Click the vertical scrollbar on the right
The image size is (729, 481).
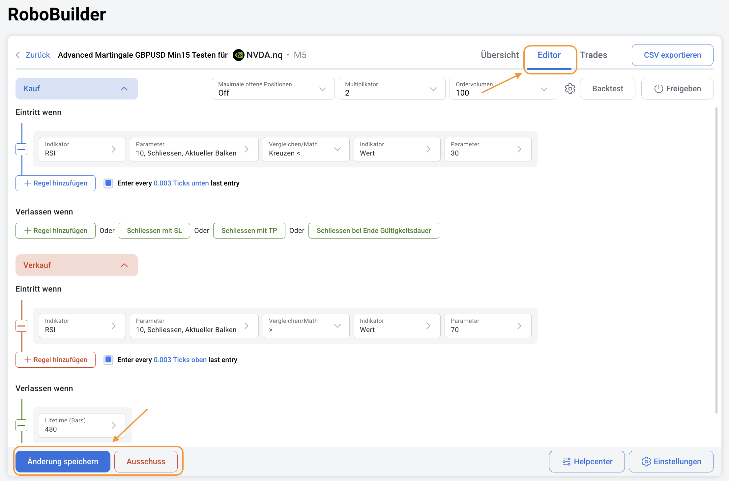coord(716,260)
